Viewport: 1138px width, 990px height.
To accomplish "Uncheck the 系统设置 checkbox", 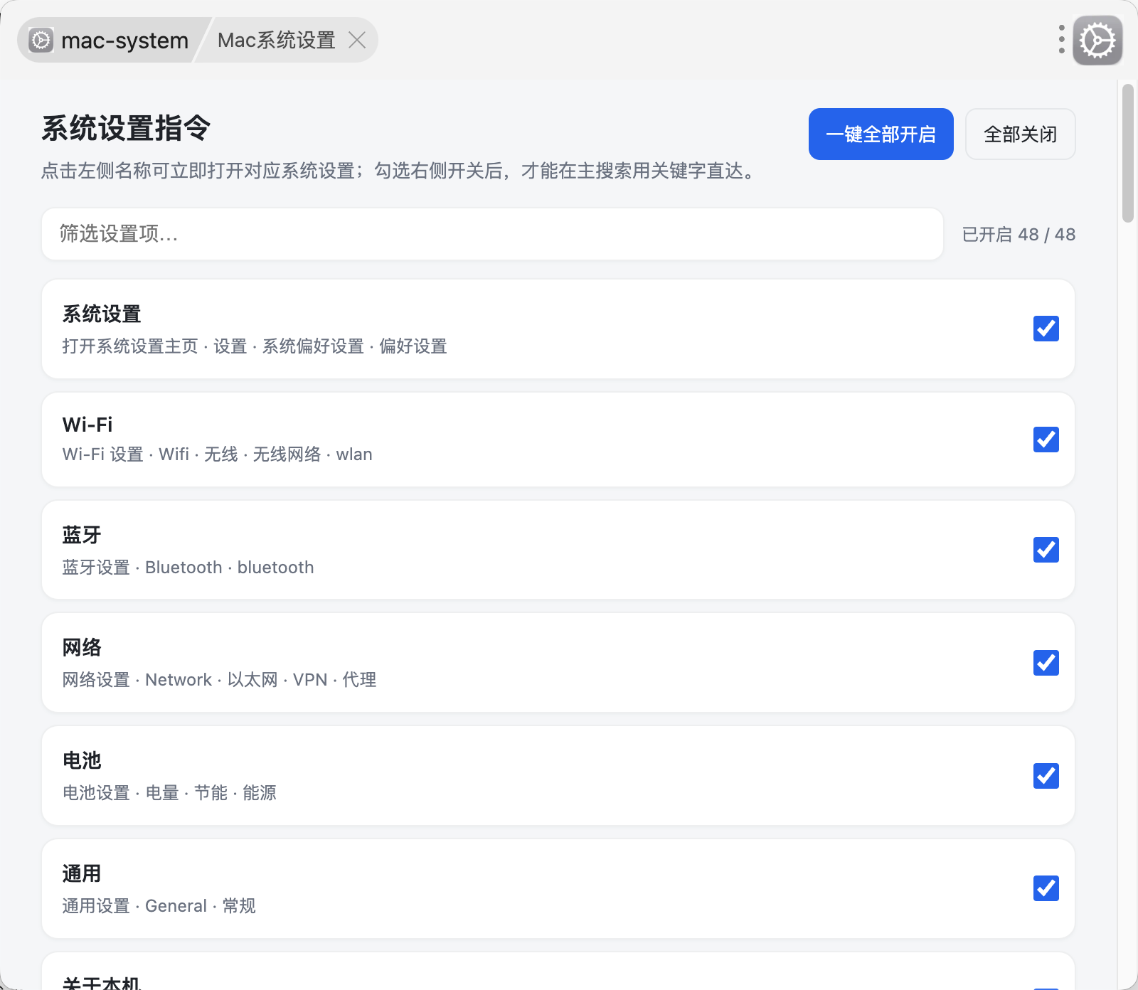I will click(1046, 329).
